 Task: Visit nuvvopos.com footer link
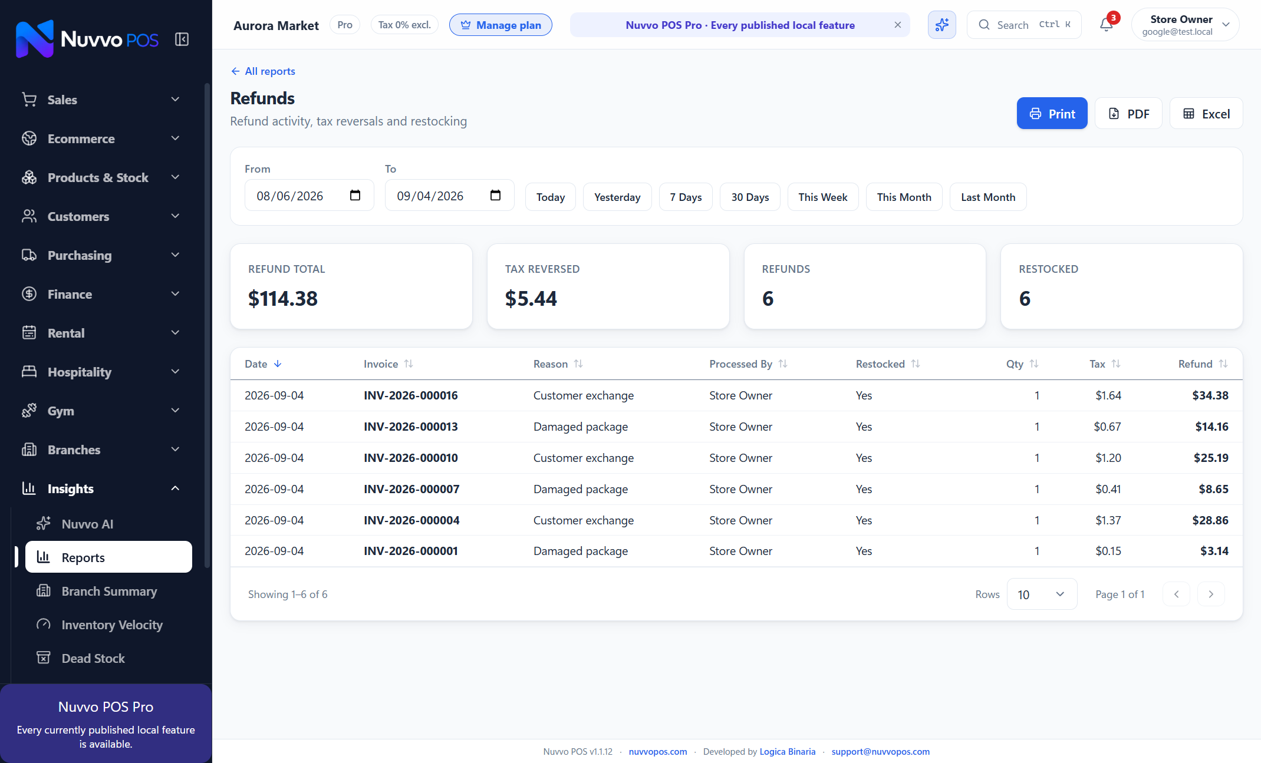[657, 751]
